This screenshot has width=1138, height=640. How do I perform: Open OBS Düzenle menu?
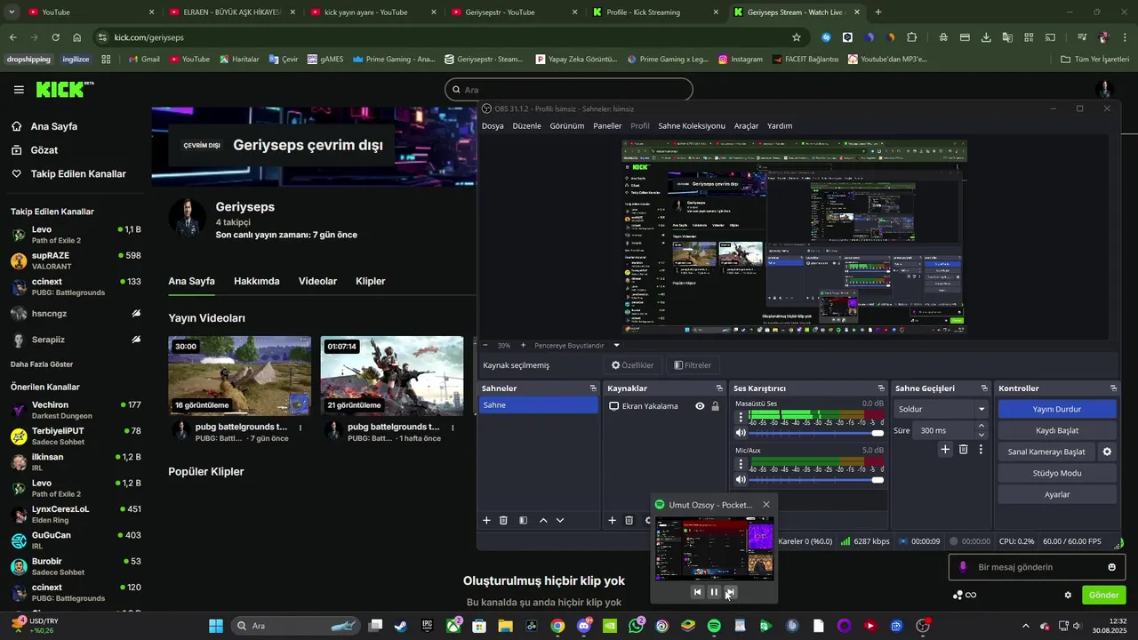coord(526,126)
